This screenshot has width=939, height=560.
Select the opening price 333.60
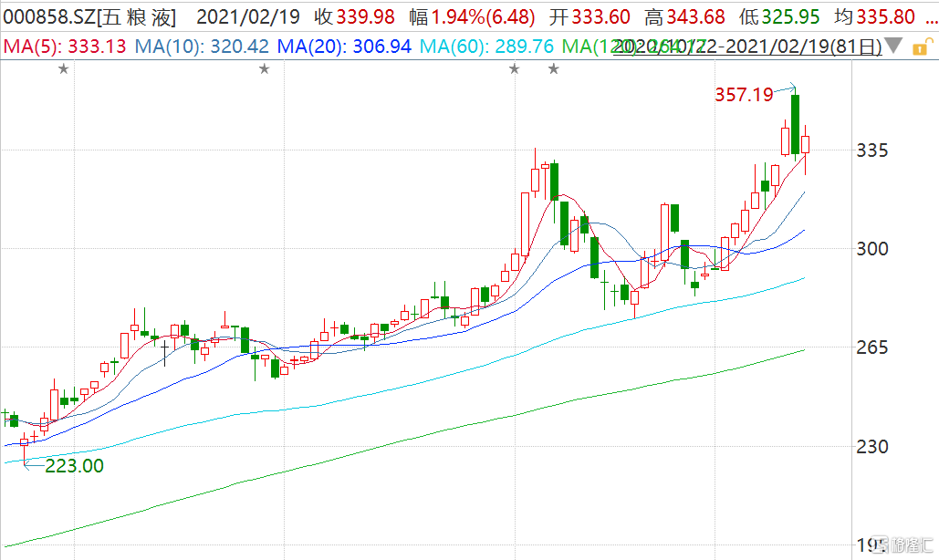600,16
